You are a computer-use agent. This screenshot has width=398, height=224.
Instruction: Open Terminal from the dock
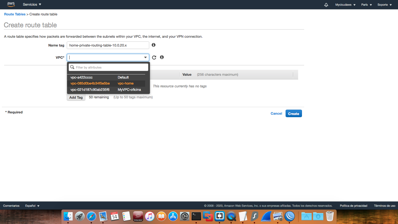[196, 216]
